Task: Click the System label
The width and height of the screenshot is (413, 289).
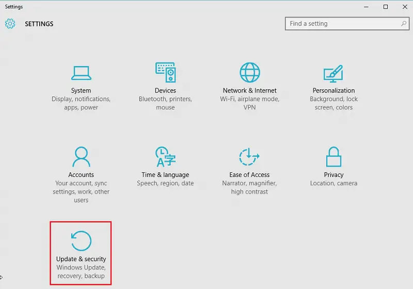Action: click(x=81, y=90)
